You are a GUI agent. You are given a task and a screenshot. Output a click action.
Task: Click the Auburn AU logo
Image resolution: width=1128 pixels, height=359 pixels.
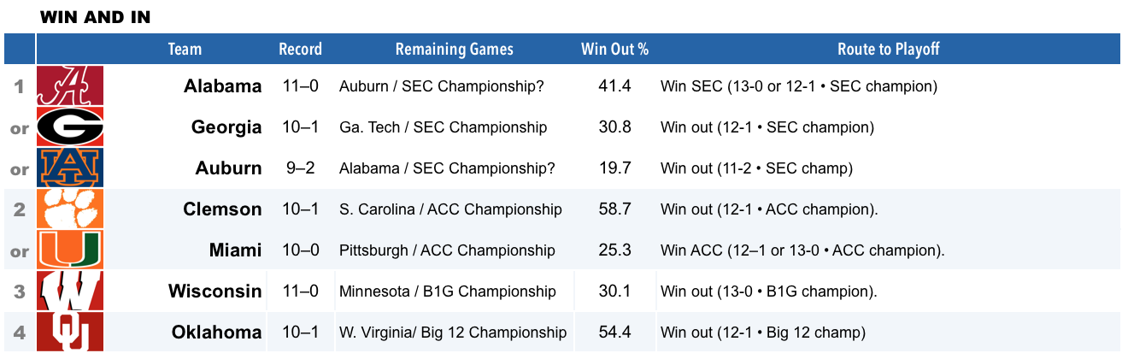pos(70,168)
